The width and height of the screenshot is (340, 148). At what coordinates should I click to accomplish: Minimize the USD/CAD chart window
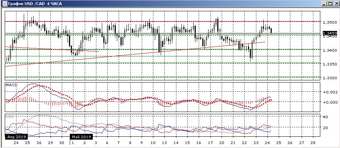pos(325,3)
